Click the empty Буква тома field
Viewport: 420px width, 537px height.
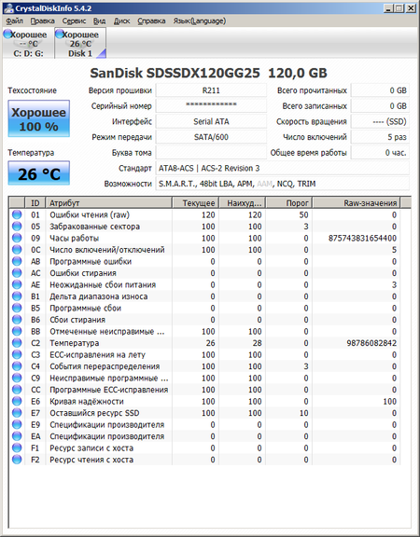pyautogui.click(x=211, y=152)
